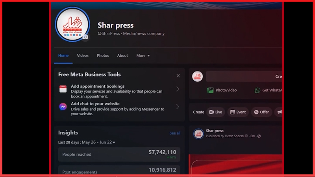Click the 10,916,812 post engagements value
The image size is (315, 177).
click(x=162, y=170)
